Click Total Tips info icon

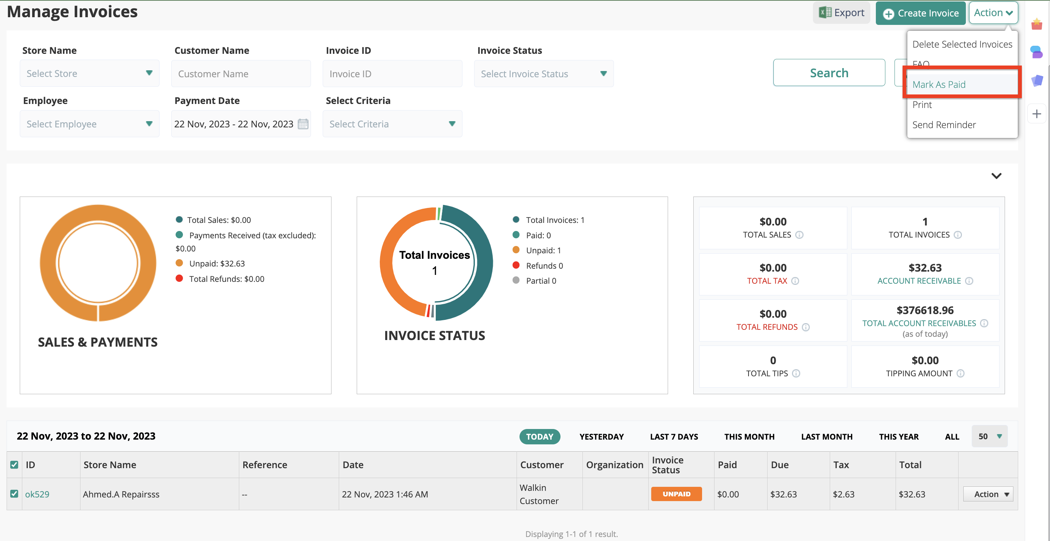pyautogui.click(x=796, y=373)
